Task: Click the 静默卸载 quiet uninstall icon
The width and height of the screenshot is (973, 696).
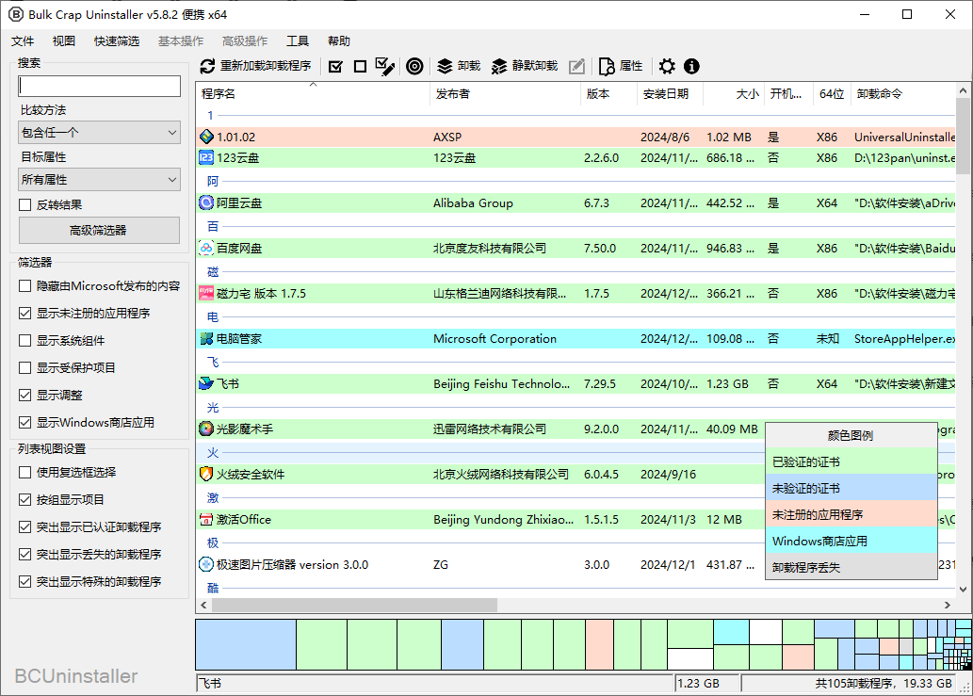Action: (x=499, y=66)
